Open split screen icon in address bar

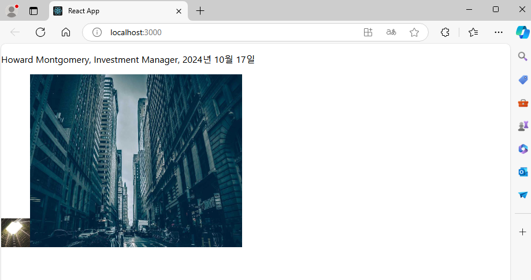point(368,32)
